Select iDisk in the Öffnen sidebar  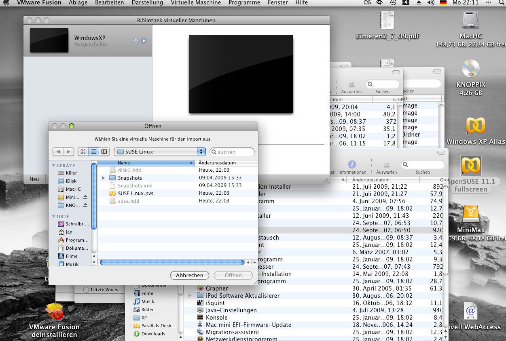(x=71, y=181)
